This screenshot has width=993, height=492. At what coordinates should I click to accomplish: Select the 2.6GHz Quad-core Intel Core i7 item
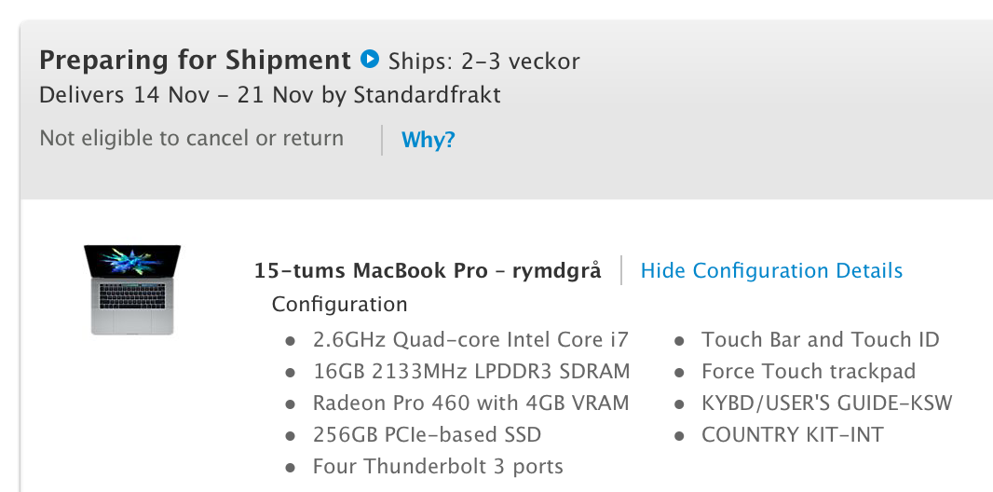point(470,340)
